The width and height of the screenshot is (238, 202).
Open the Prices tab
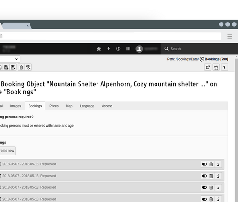coord(54,106)
